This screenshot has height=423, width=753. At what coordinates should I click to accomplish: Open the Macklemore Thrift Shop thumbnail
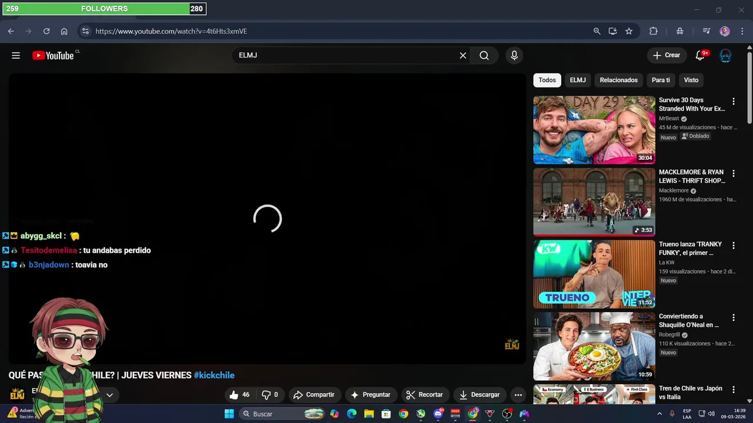[x=594, y=202]
